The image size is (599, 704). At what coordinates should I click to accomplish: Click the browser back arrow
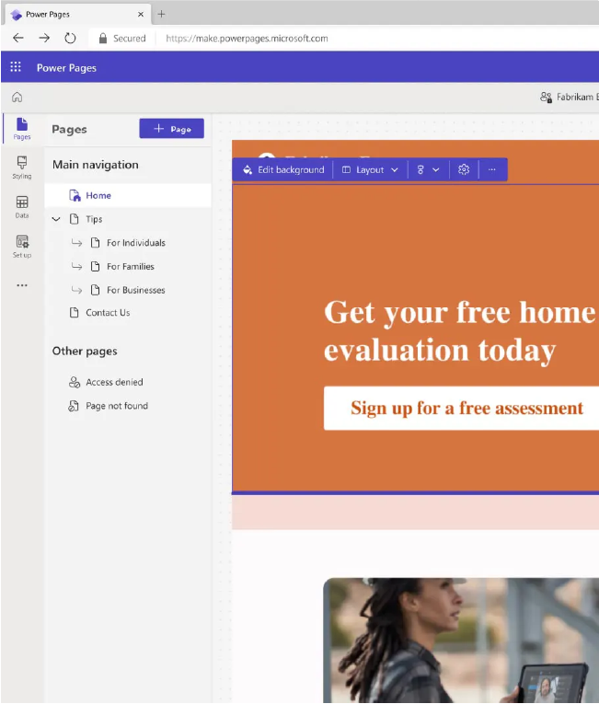click(18, 38)
